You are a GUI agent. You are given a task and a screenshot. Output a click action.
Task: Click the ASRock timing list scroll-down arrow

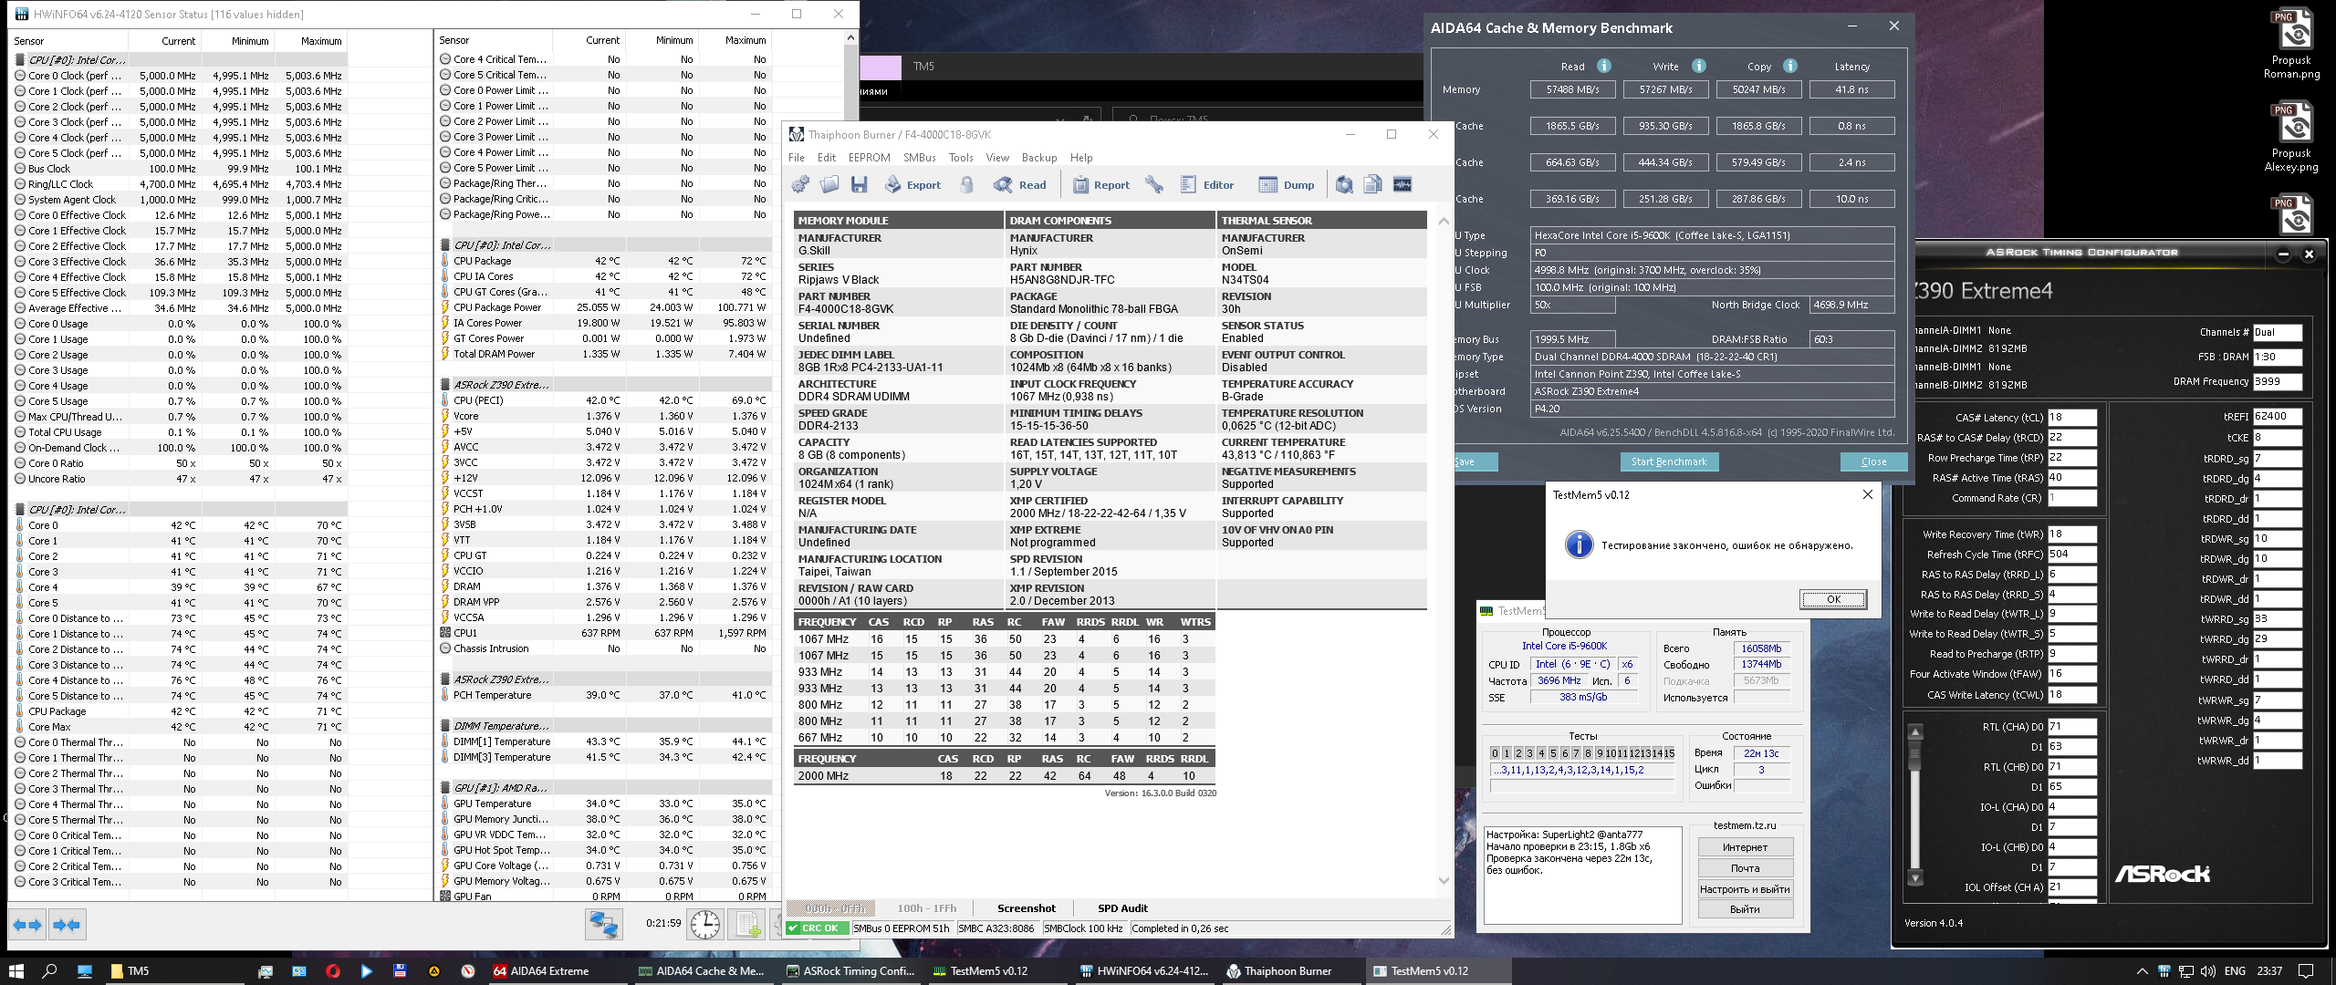click(x=1915, y=877)
